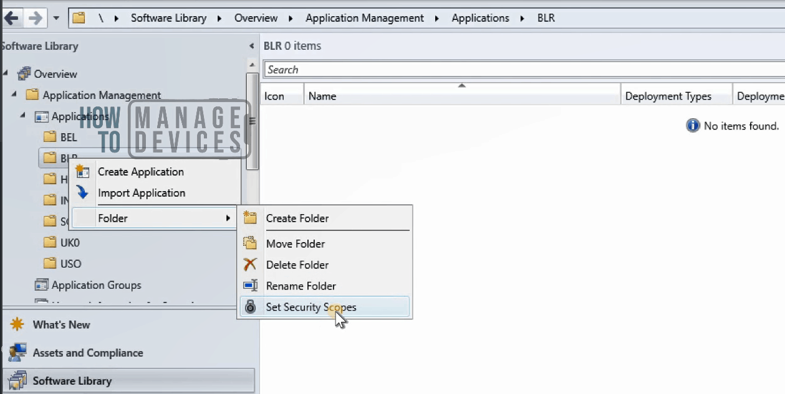Image resolution: width=785 pixels, height=394 pixels.
Task: Click the Overview node icon
Action: 24,73
